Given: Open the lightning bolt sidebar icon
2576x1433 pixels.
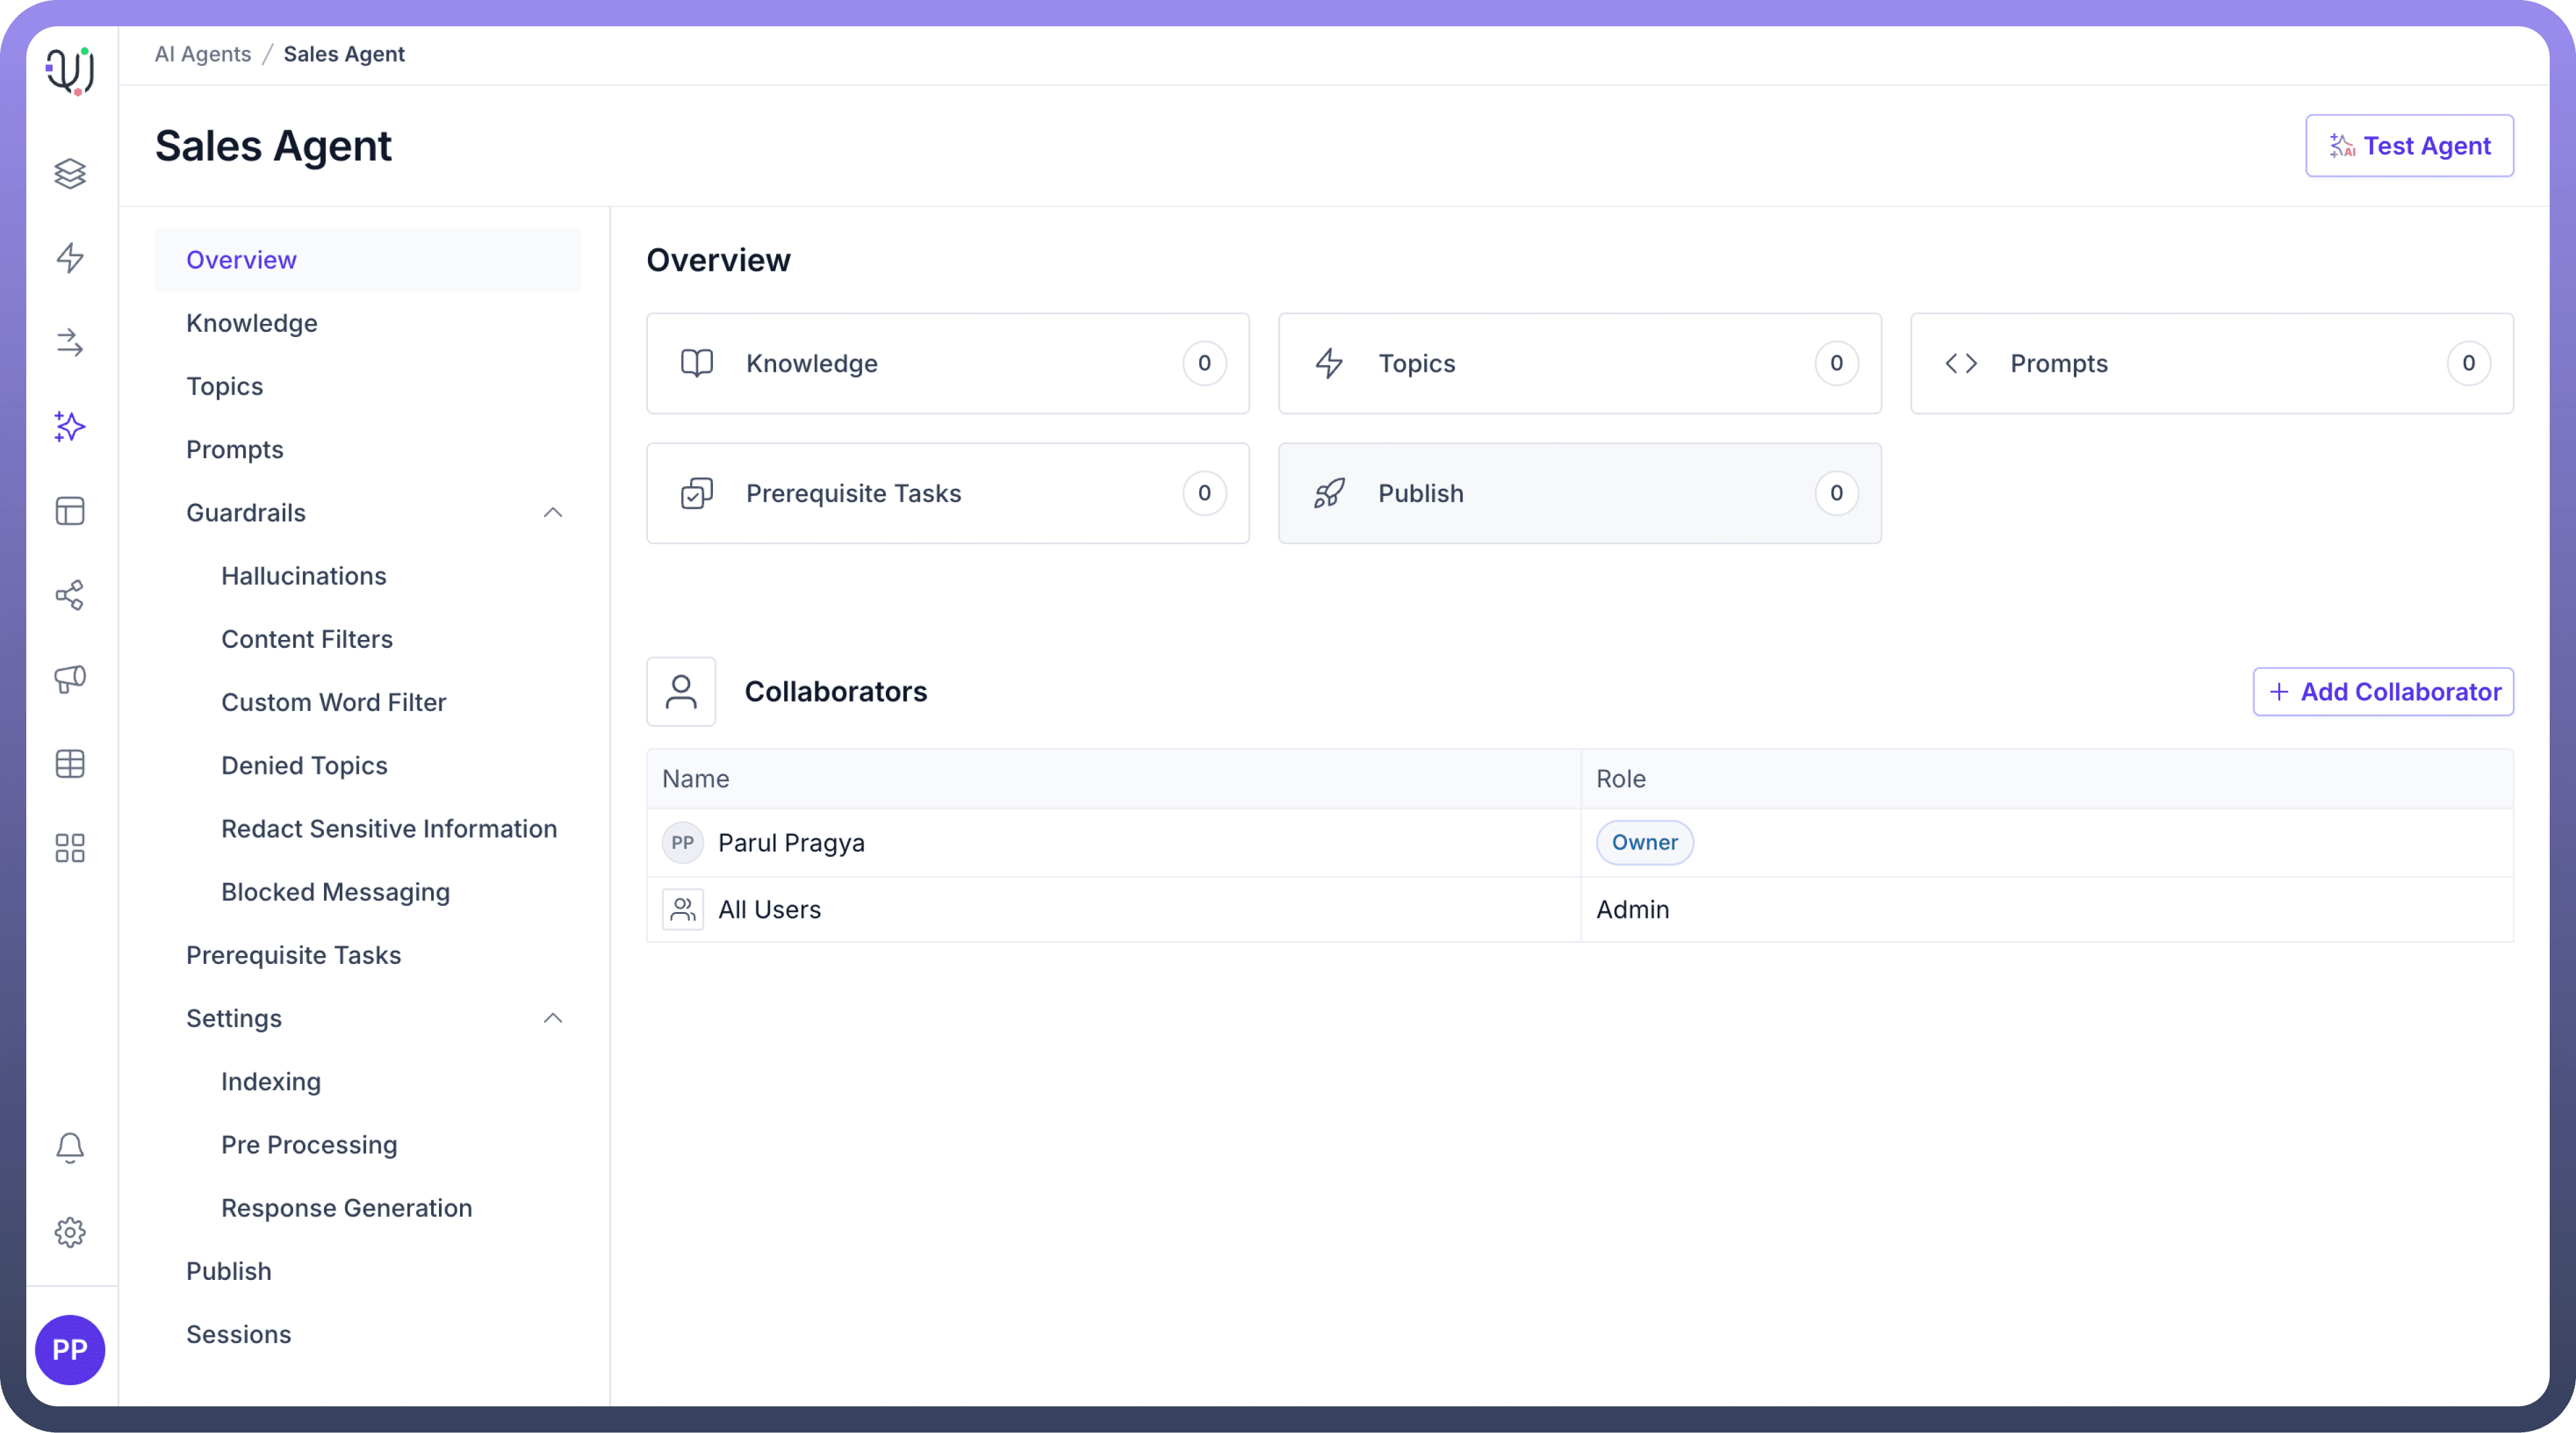Looking at the screenshot, I should 70,258.
